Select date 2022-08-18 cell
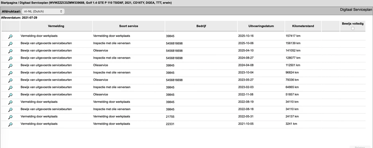 click(x=246, y=109)
